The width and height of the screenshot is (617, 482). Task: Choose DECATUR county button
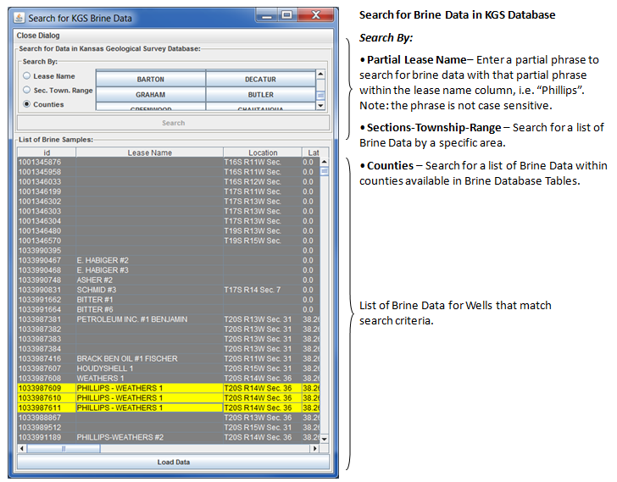260,79
